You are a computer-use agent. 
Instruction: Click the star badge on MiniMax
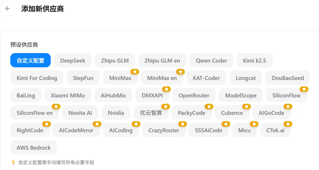[x=135, y=72]
